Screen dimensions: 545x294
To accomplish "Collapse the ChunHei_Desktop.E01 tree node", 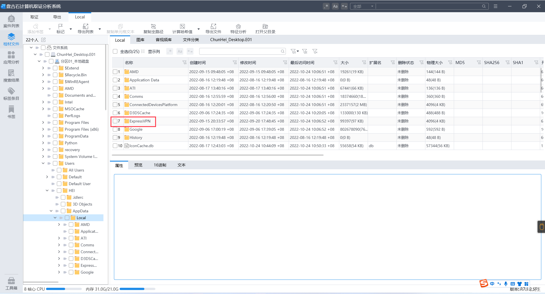I will 35,54.
